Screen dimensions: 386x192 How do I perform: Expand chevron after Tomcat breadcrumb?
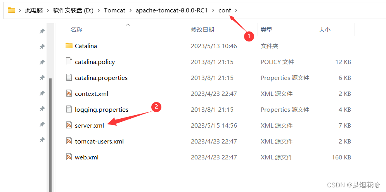[130, 10]
